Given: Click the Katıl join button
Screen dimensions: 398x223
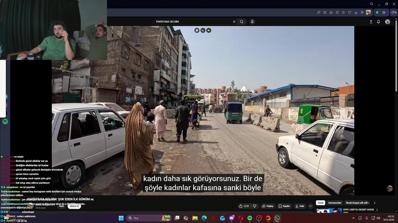Looking at the screenshot, I should click(x=62, y=206).
